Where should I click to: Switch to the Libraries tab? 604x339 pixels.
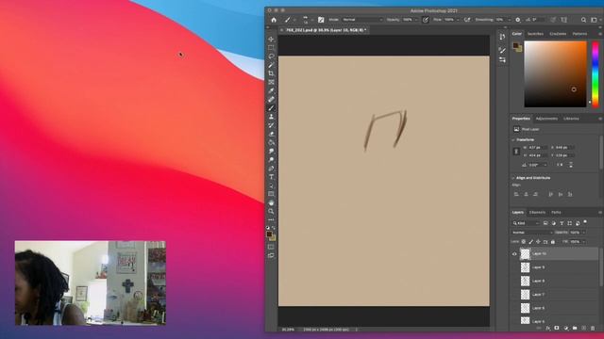[571, 119]
